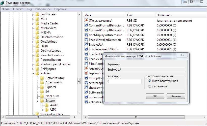The image size is (207, 126).
Task: Click the EnableLUA DWORD value icon
Action: pyautogui.click(x=86, y=45)
